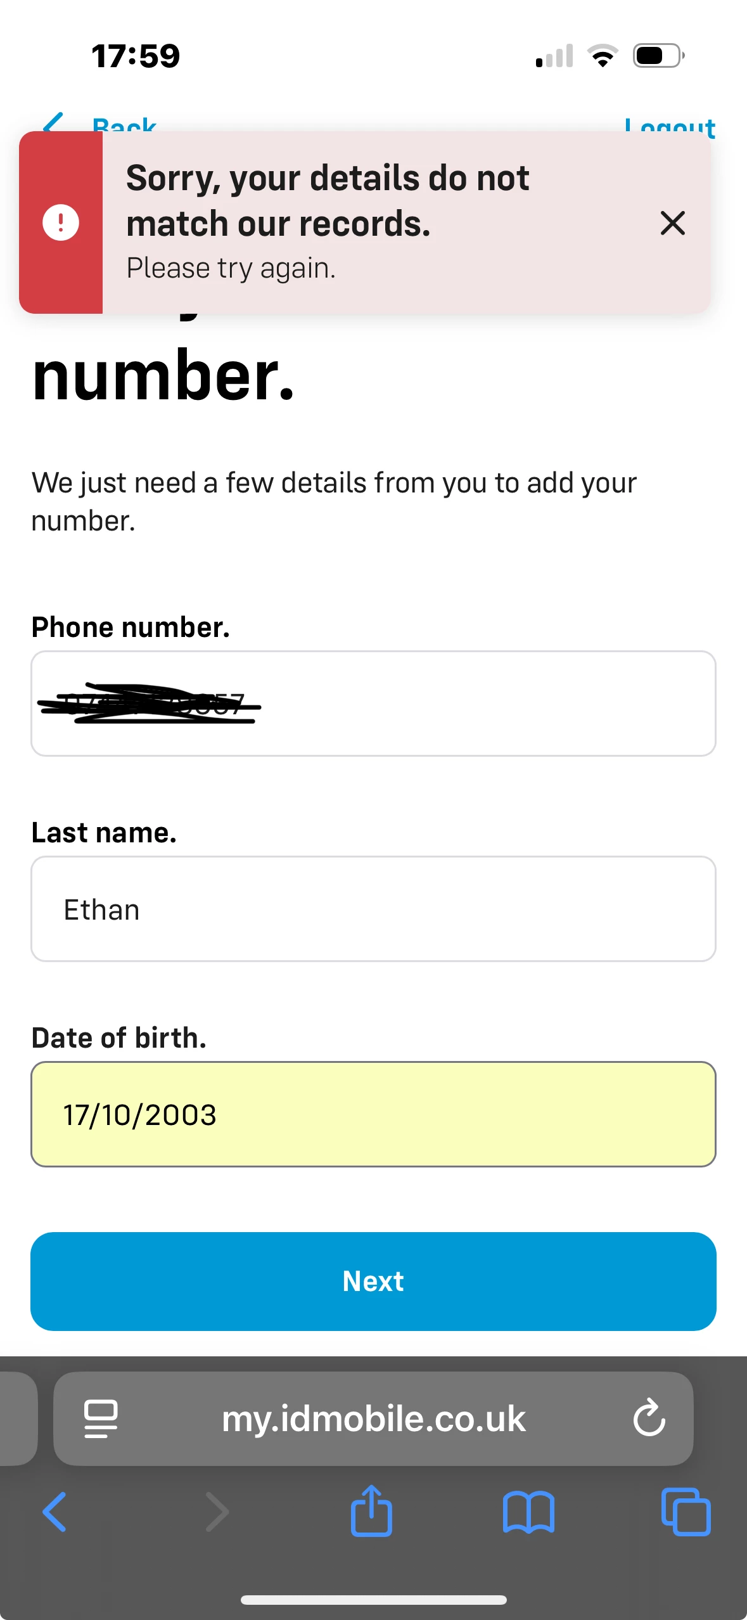Image resolution: width=747 pixels, height=1620 pixels.
Task: Tap Safari forward arrow
Action: [x=217, y=1512]
